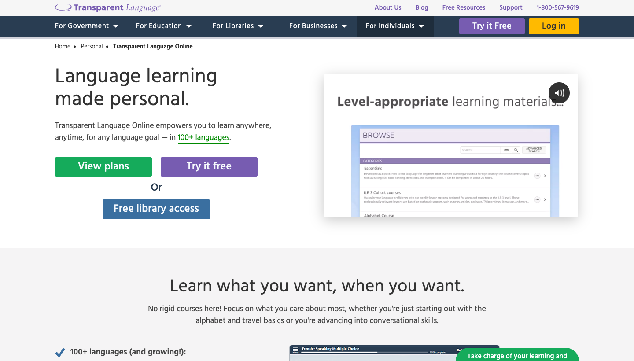The height and width of the screenshot is (361, 634).
Task: Expand the For Businesses menu
Action: tap(318, 26)
